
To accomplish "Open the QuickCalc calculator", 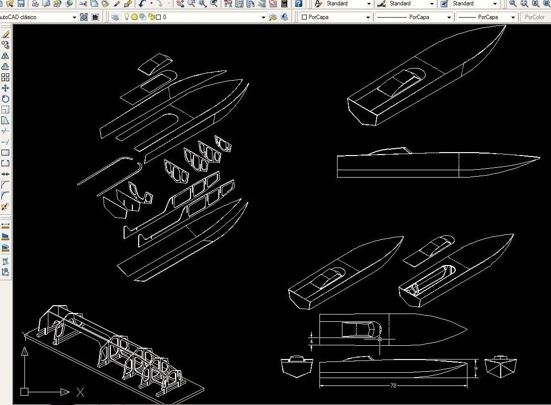I will point(284,4).
